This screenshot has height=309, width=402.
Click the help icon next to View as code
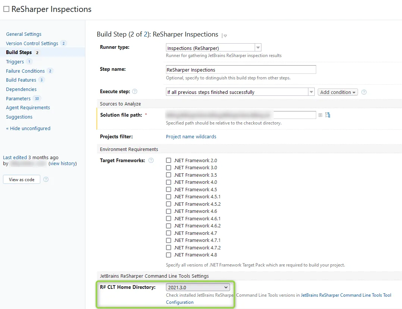tap(46, 179)
